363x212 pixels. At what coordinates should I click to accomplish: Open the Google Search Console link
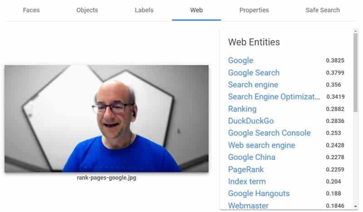coord(269,133)
